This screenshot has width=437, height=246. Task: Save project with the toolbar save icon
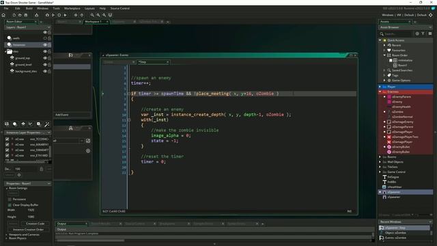[x=26, y=15]
